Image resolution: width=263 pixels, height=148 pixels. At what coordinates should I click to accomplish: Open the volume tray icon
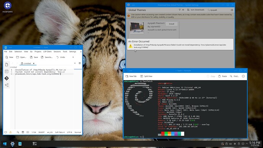(231, 144)
